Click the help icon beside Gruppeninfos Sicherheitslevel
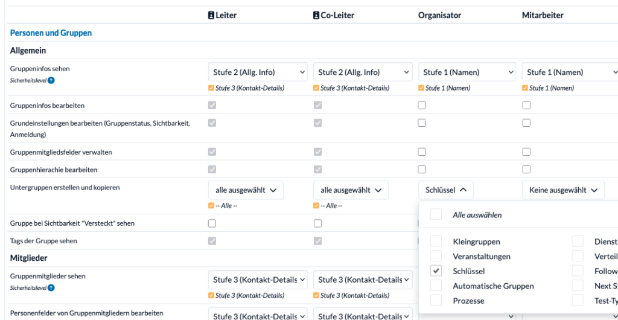 [51, 80]
